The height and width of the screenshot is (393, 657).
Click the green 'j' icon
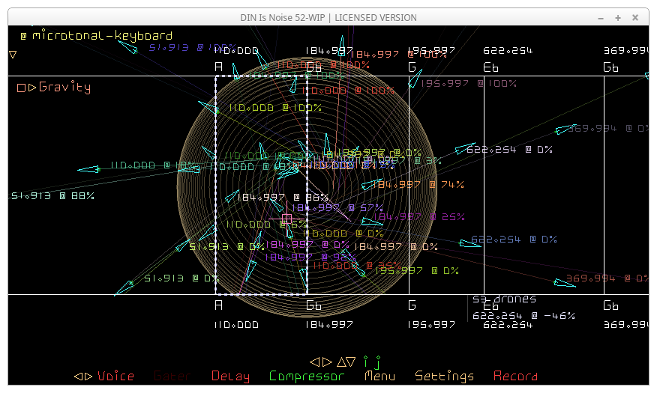[378, 362]
